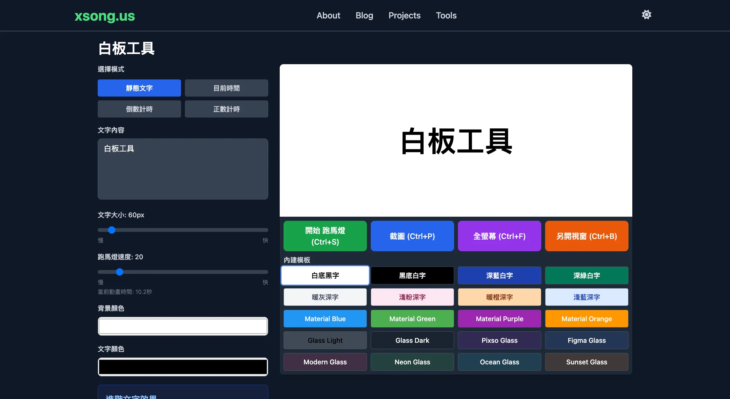Apply the 黑底白字 template
This screenshot has width=730, height=399.
click(x=412, y=275)
